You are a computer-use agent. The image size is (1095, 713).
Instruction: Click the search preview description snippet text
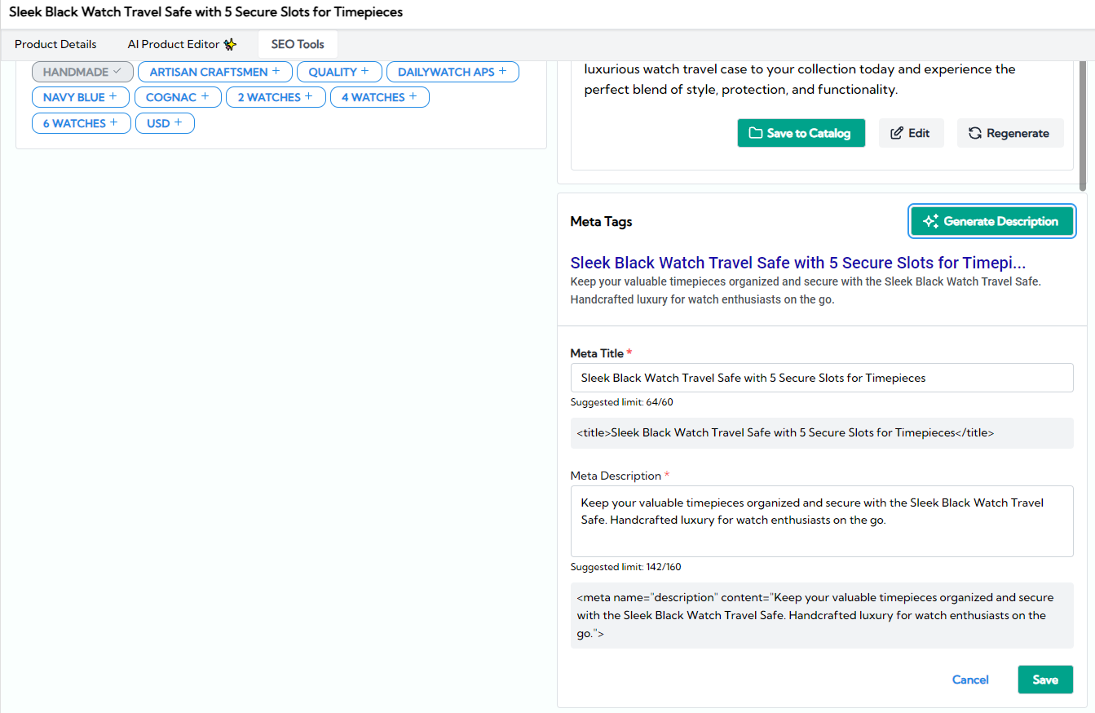click(x=806, y=290)
